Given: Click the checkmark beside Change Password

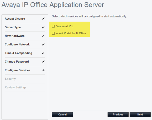Looking at the screenshot, I should click(x=43, y=62).
